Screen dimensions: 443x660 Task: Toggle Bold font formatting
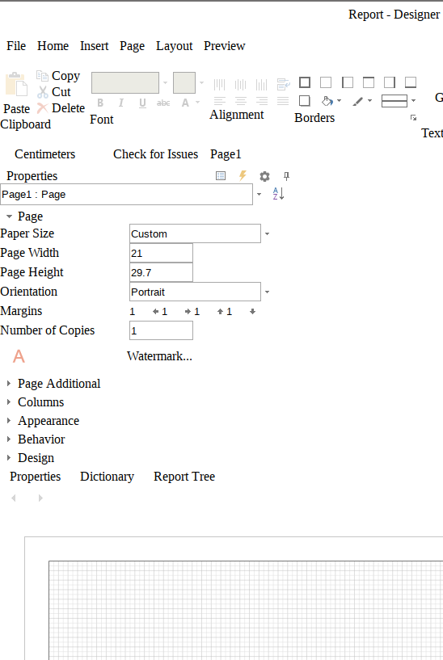tap(100, 103)
